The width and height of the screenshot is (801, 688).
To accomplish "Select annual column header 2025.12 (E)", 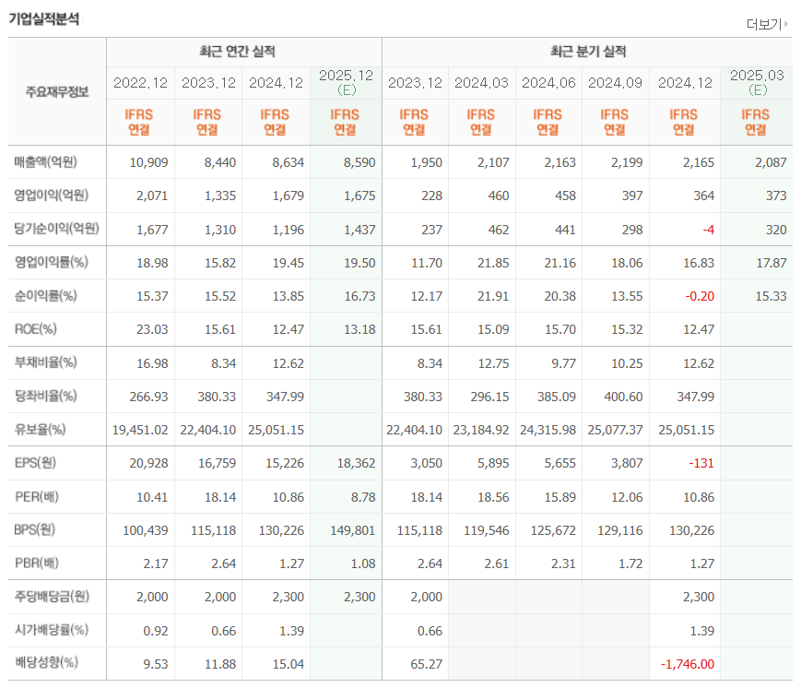I will point(347,83).
